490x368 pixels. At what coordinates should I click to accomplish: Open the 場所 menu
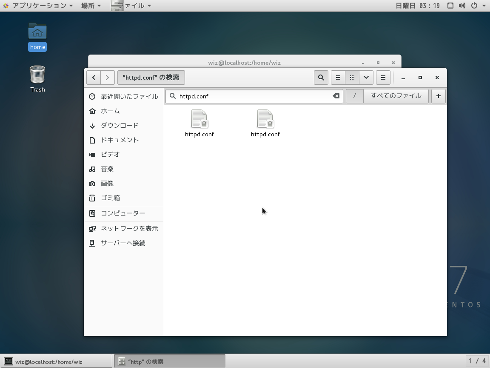(91, 6)
